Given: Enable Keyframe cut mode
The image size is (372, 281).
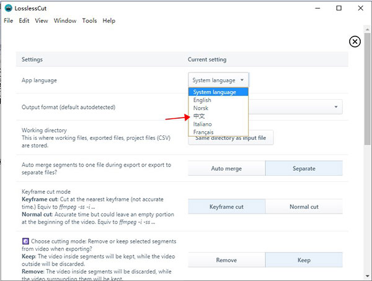Looking at the screenshot, I should pyautogui.click(x=226, y=207).
